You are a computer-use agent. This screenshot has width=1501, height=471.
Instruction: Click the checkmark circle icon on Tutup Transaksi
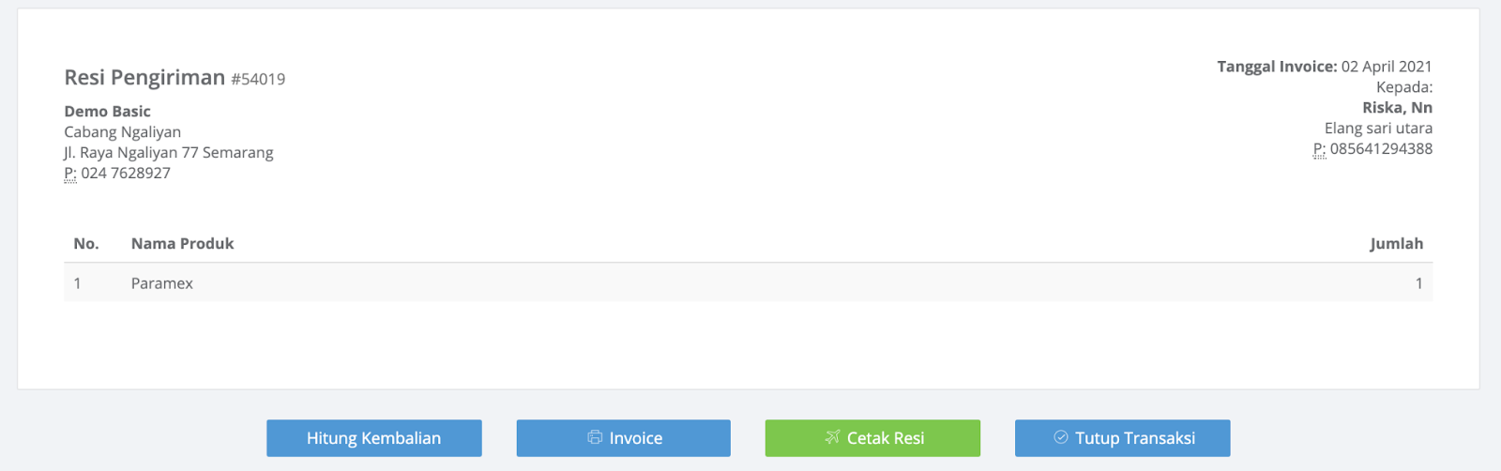pos(1061,437)
